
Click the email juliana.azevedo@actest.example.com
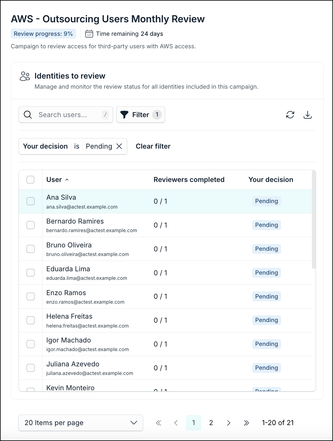[x=90, y=373]
